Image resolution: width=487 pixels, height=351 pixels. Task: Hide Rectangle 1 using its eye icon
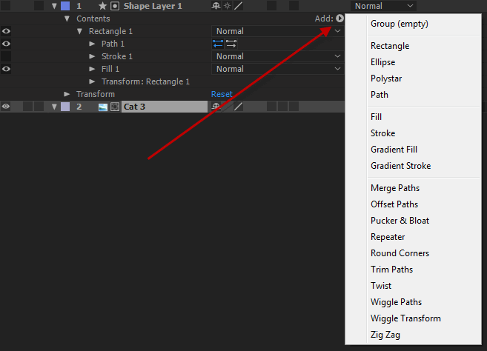6,31
